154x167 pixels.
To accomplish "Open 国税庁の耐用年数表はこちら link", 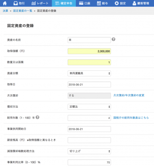I will [x=131, y=118].
